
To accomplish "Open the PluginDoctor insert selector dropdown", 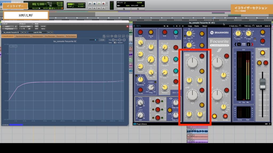I will (9, 29).
